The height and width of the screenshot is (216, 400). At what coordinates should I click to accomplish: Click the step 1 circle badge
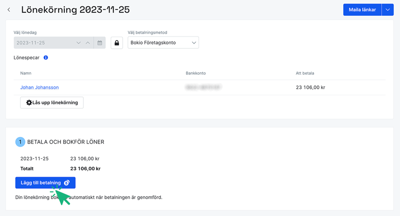(20, 142)
